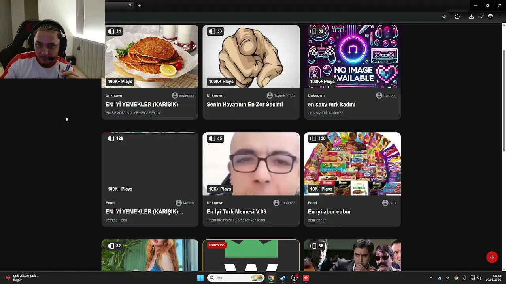This screenshot has width=506, height=284.
Task: Open the asdersas EN İYİ YEMEKLER (KARIŞIK) title
Action: 142,105
